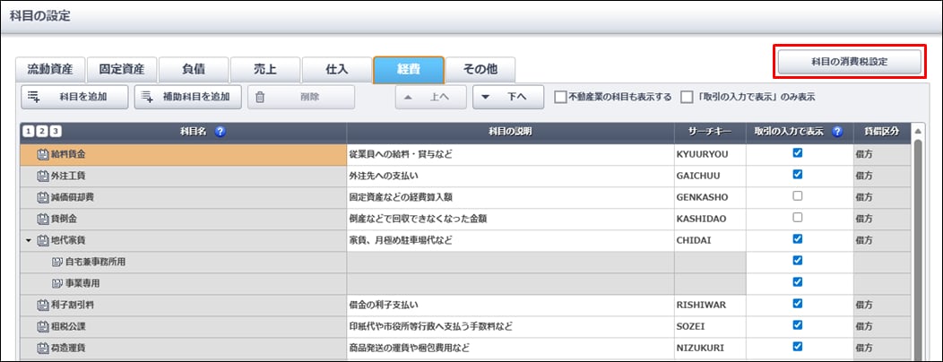Click the 削除 button
Image resolution: width=943 pixels, height=362 pixels.
tap(300, 97)
